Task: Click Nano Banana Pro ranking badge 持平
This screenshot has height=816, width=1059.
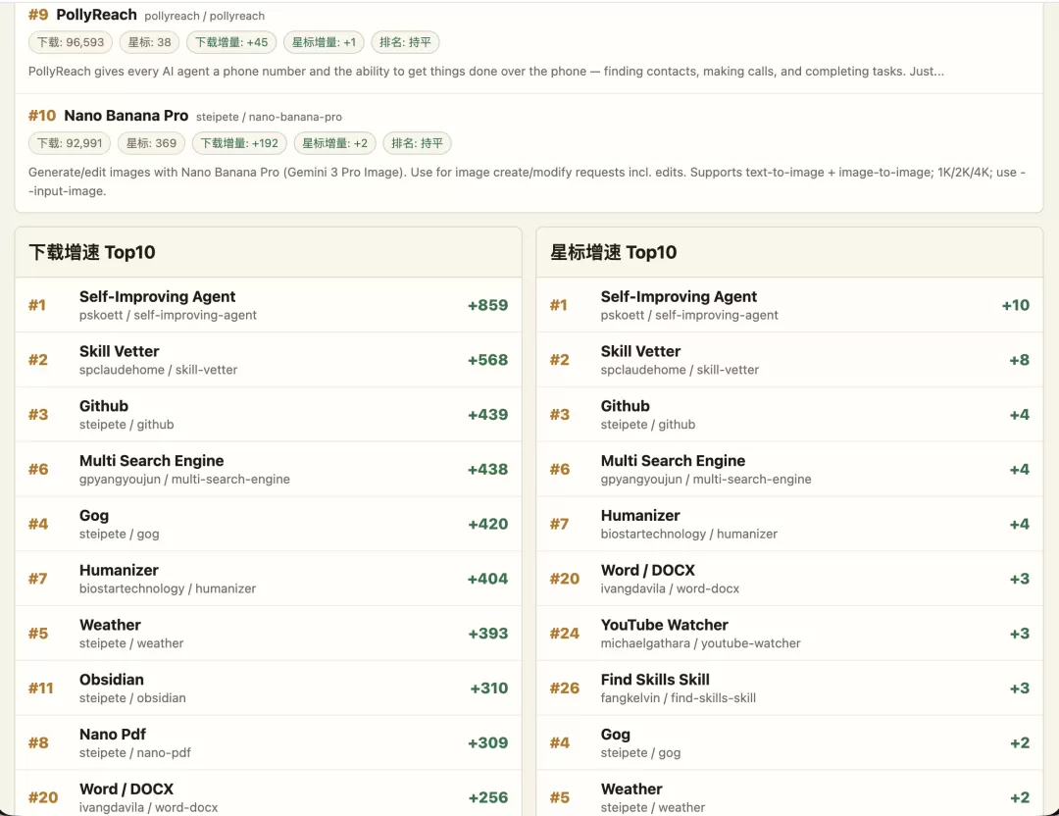Action: coord(418,143)
